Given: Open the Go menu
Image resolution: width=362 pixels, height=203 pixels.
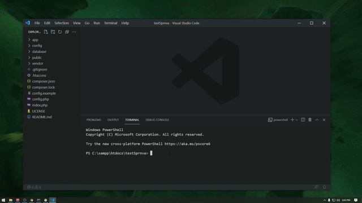Looking at the screenshot, I should click(87, 23).
